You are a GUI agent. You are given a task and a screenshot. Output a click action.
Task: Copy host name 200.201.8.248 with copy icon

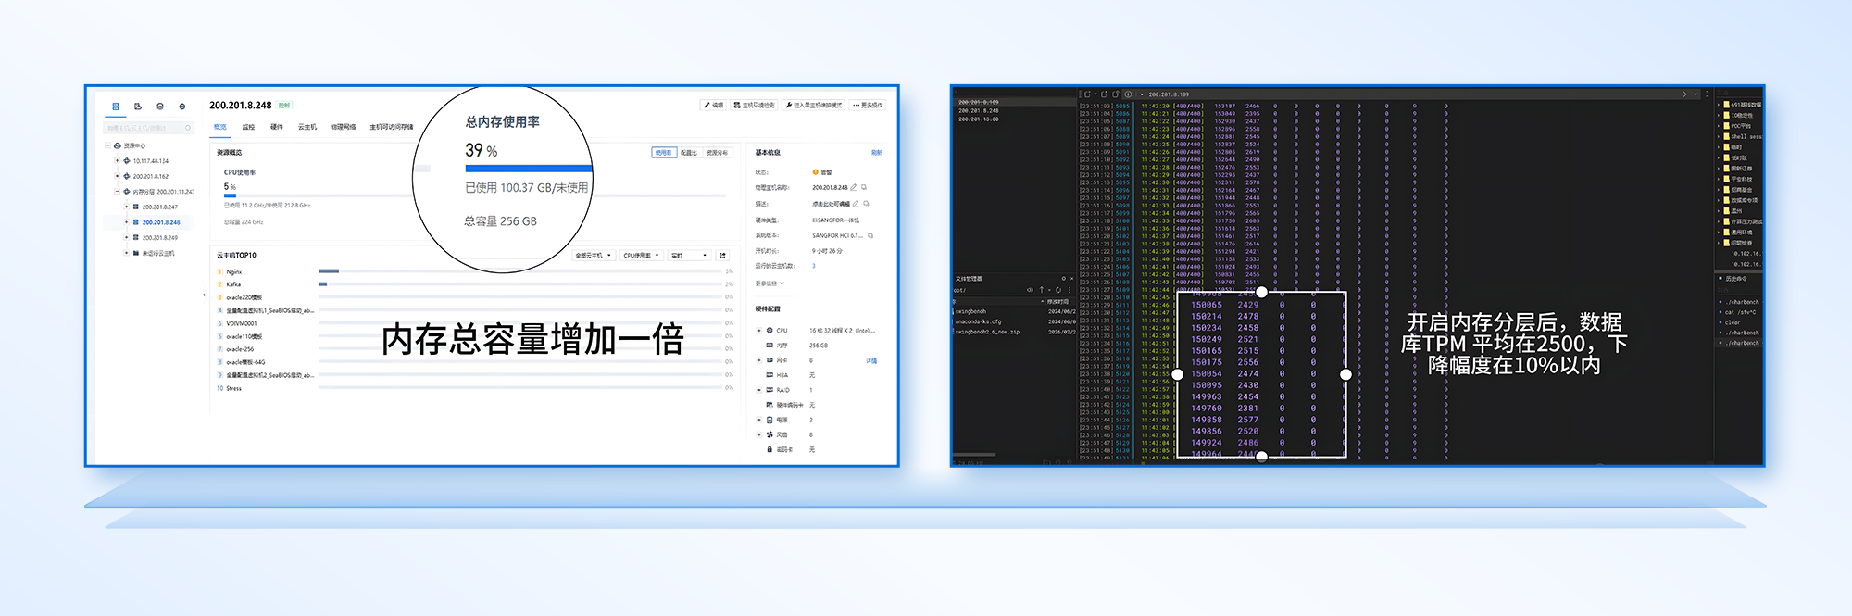tap(864, 188)
